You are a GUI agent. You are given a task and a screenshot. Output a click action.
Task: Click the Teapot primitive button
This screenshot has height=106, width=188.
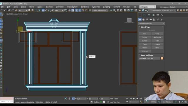pyautogui.click(x=145, y=48)
